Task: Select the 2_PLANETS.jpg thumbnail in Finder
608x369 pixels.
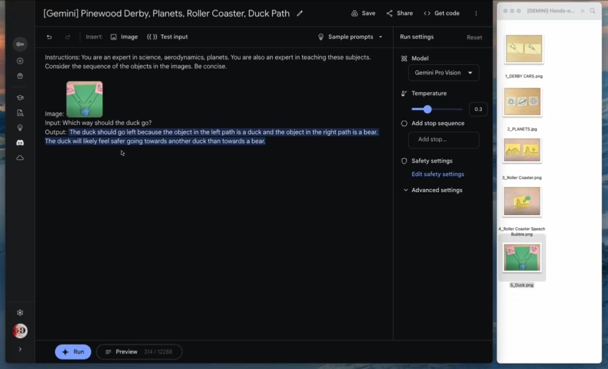Action: [522, 102]
